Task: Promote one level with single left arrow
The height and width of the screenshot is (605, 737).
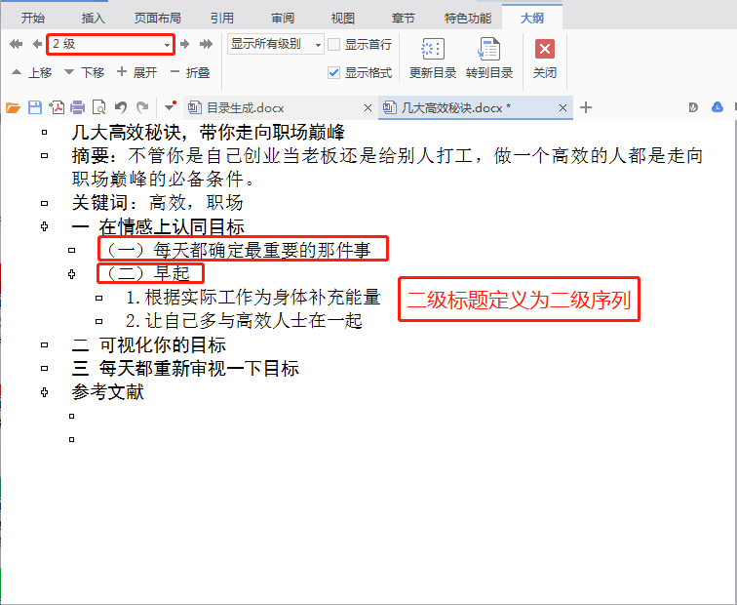Action: coord(38,44)
